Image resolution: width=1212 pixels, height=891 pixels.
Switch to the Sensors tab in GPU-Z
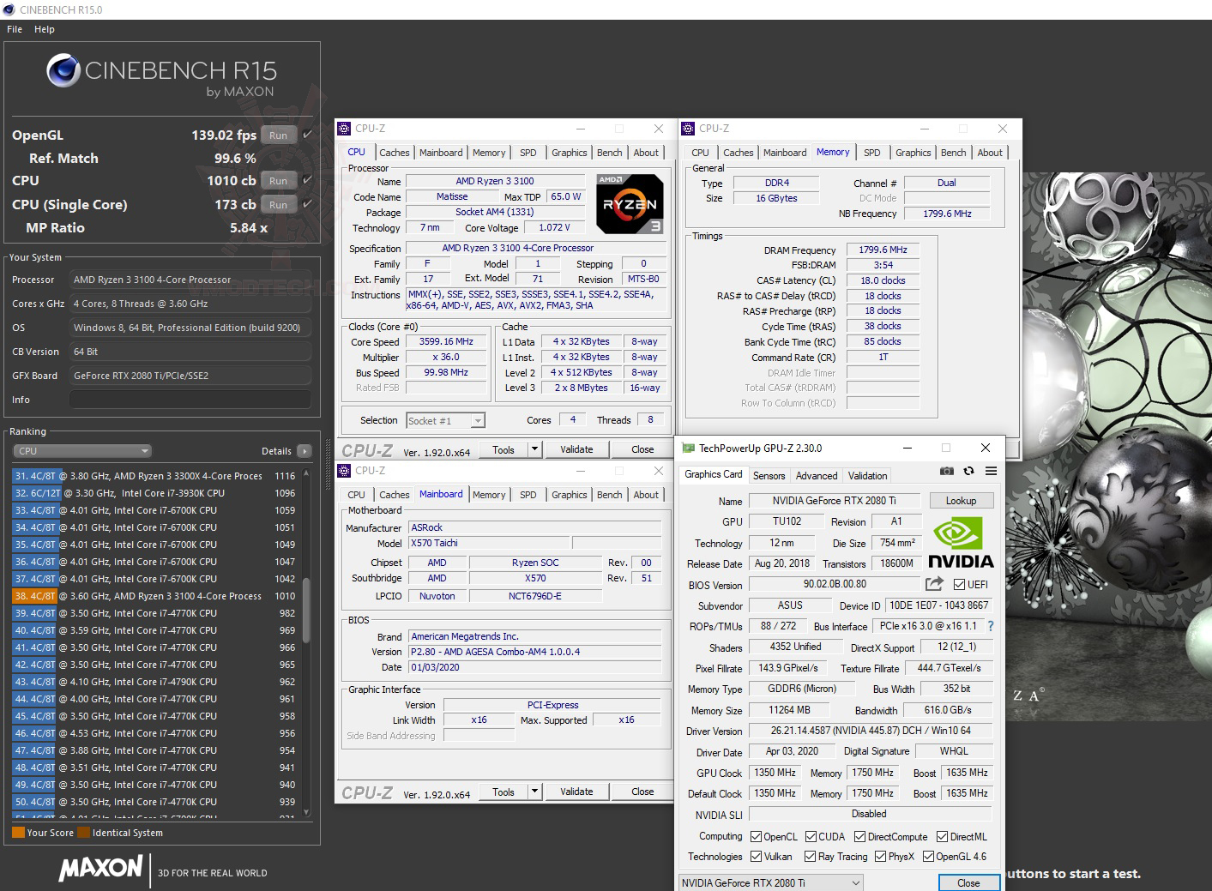[x=769, y=476]
